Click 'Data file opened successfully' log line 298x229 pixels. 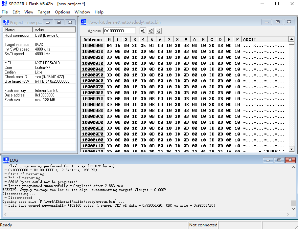110,205
